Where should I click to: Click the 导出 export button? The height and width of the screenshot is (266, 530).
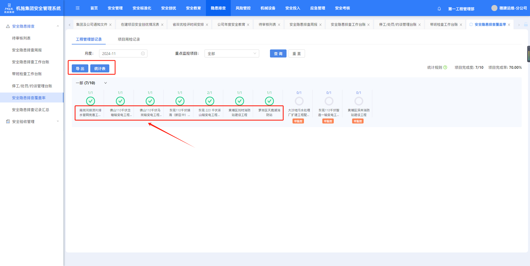(80, 69)
